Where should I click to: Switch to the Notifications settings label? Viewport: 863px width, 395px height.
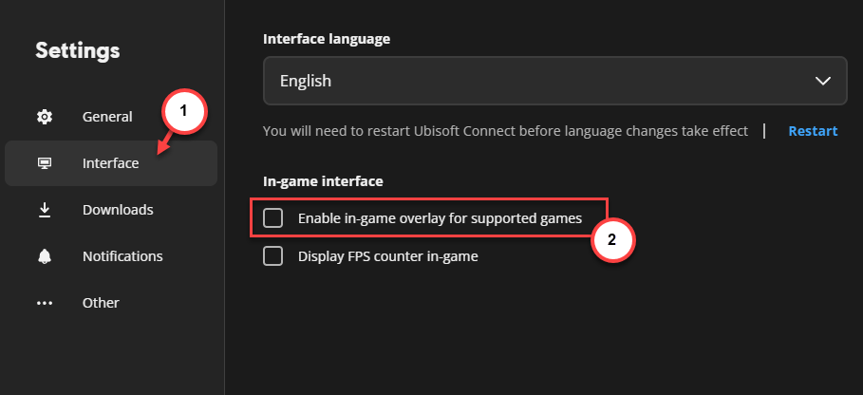pyautogui.click(x=122, y=256)
